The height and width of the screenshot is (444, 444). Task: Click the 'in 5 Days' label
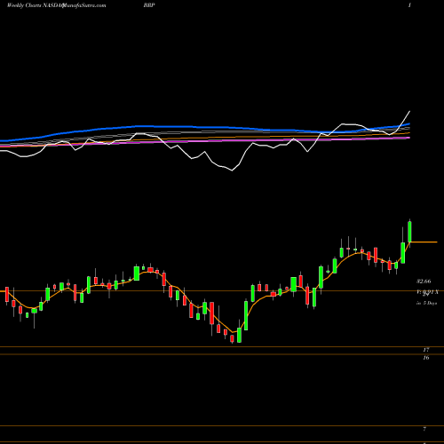click(426, 303)
